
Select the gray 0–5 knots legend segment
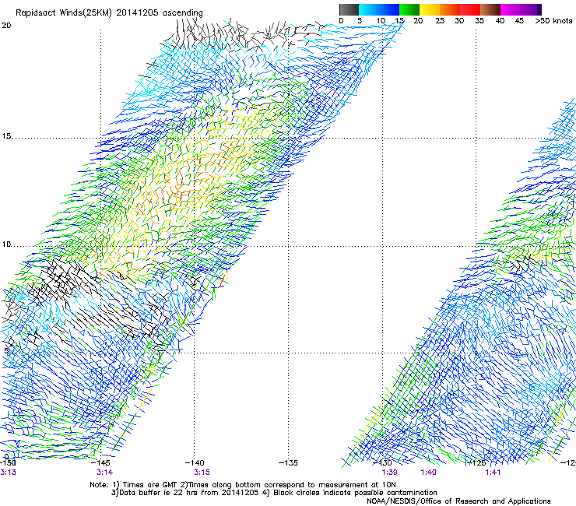[x=349, y=9]
